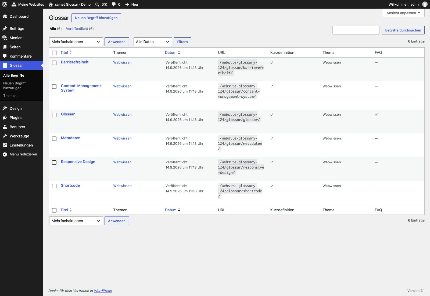Screen dimensions: 430x296
Task: Click the Dashboard gauge icon
Action: 5,16
